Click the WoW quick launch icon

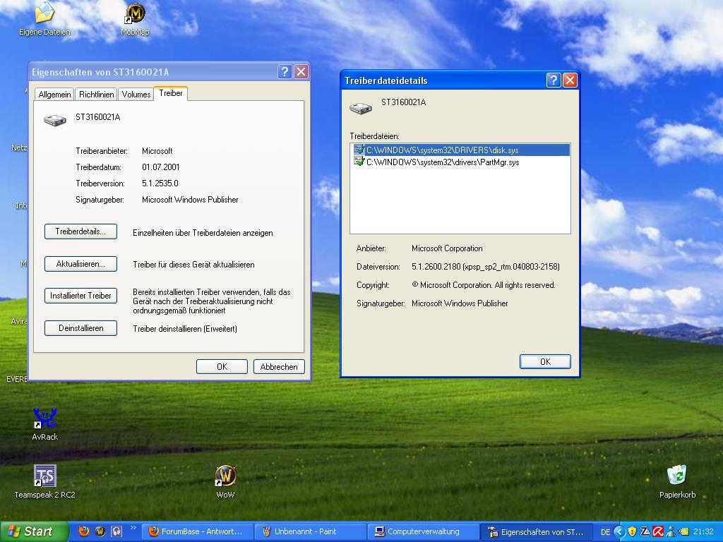tap(100, 531)
